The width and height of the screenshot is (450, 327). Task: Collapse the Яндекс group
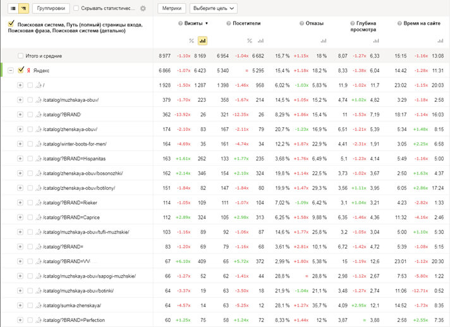pyautogui.click(x=11, y=70)
